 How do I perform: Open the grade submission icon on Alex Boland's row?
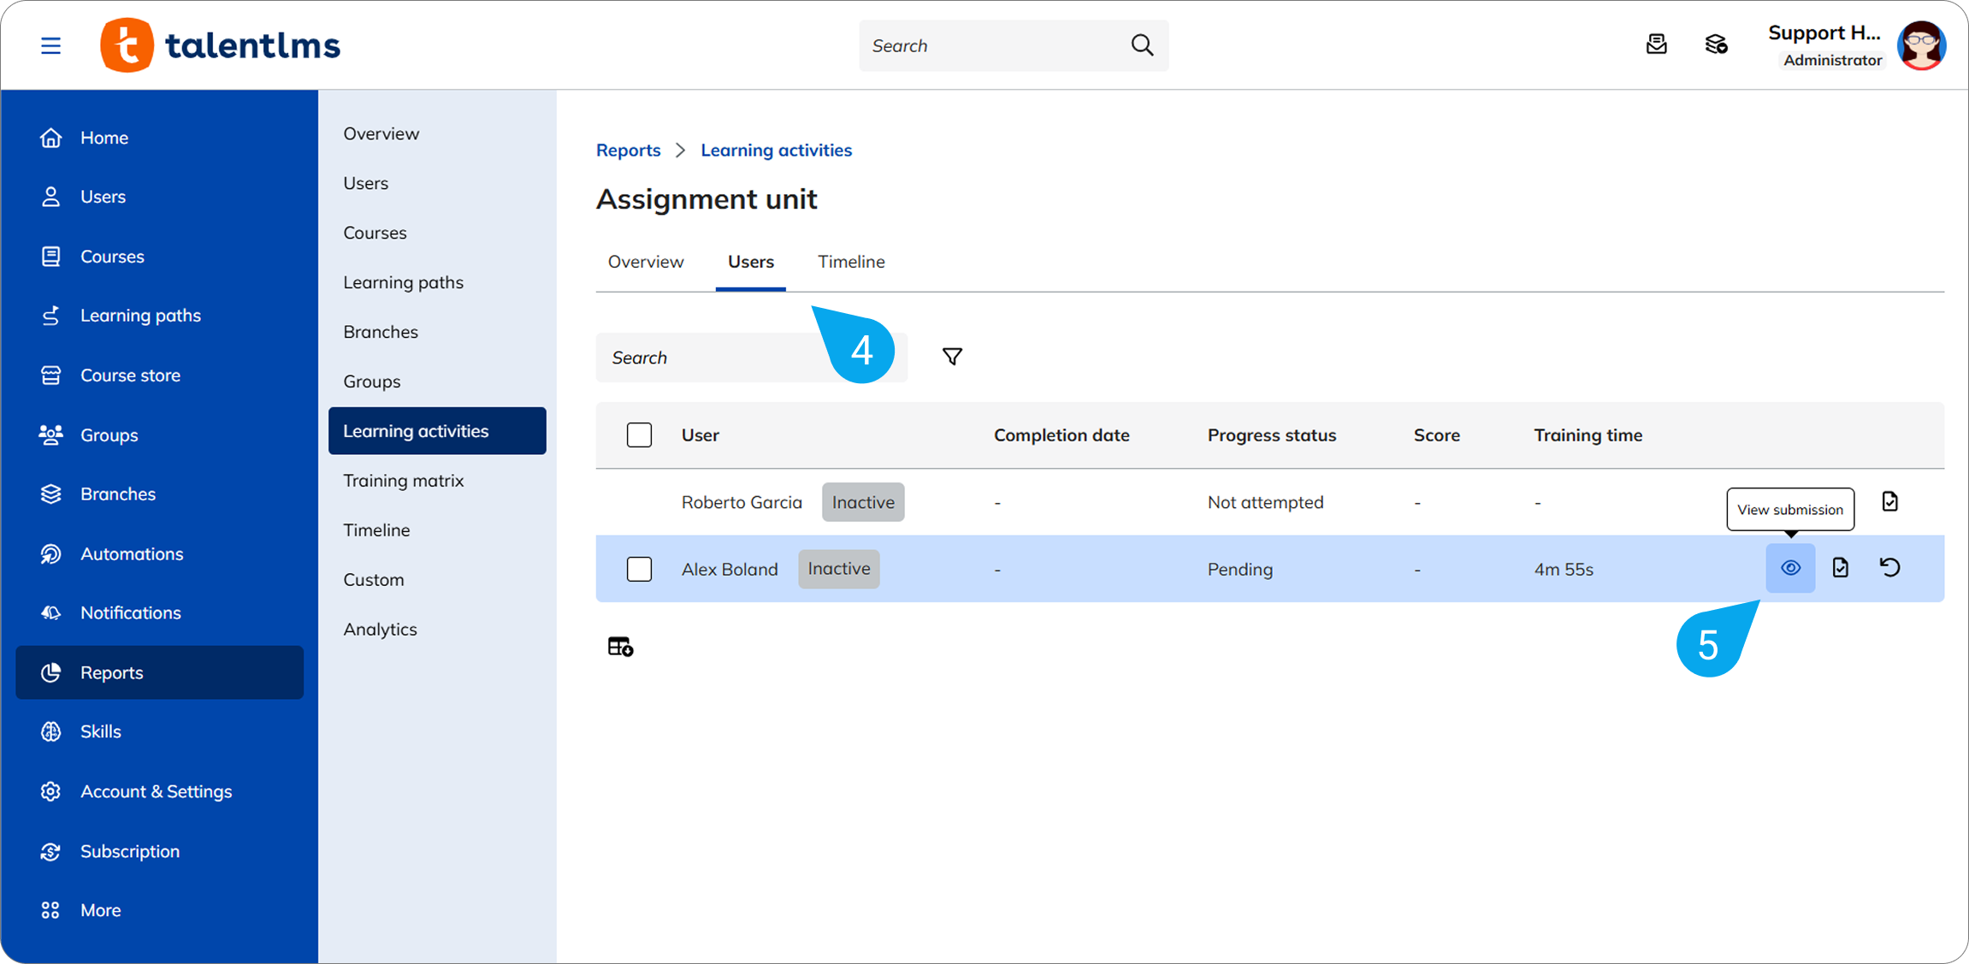point(1841,567)
